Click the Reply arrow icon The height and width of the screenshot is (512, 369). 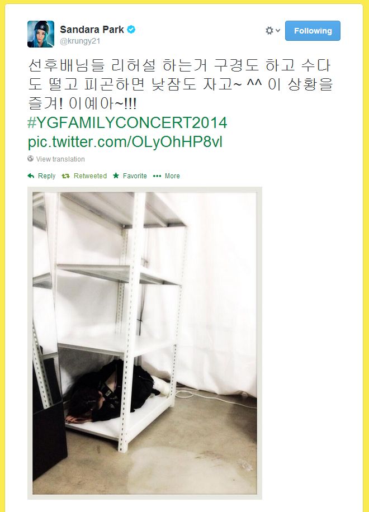point(31,176)
